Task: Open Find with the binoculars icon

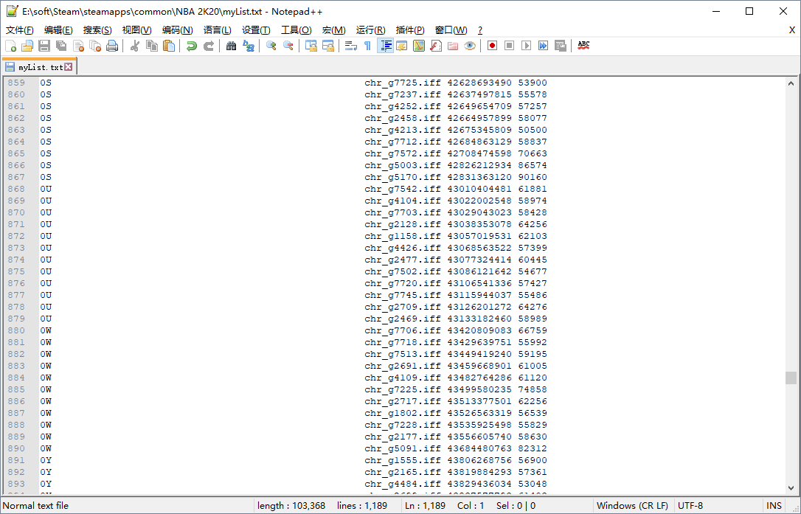Action: [232, 46]
